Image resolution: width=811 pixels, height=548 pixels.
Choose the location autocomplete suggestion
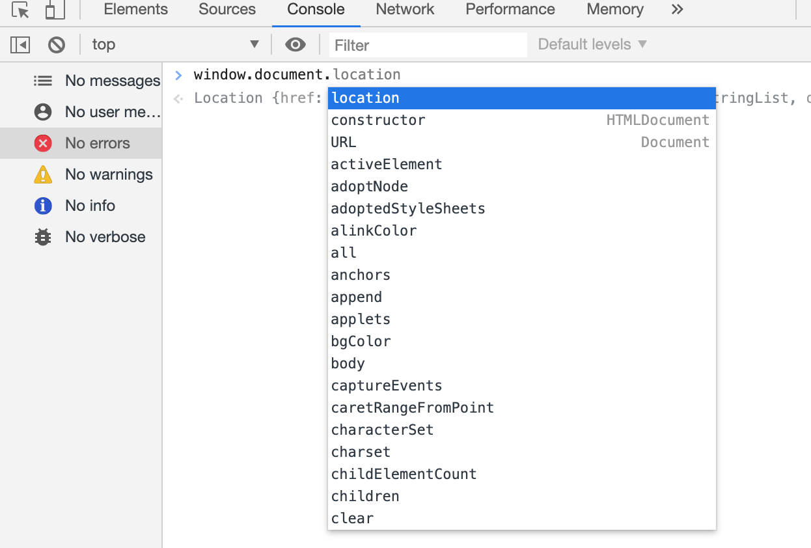pos(522,98)
